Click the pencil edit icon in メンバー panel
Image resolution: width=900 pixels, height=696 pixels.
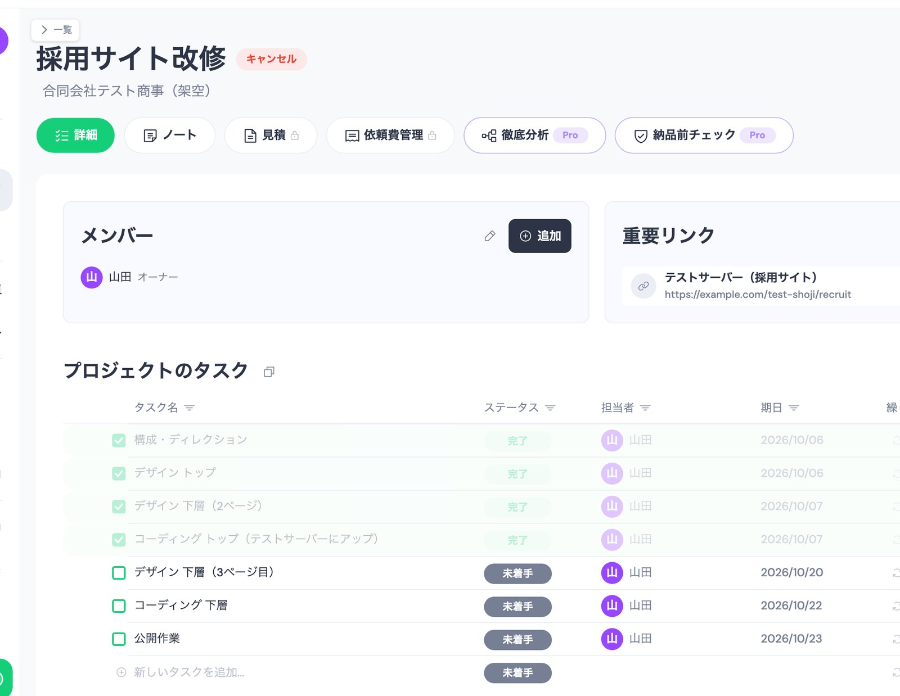[490, 236]
